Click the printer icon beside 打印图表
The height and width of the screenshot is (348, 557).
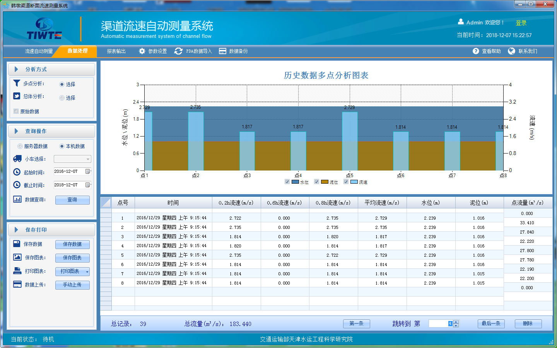17,271
